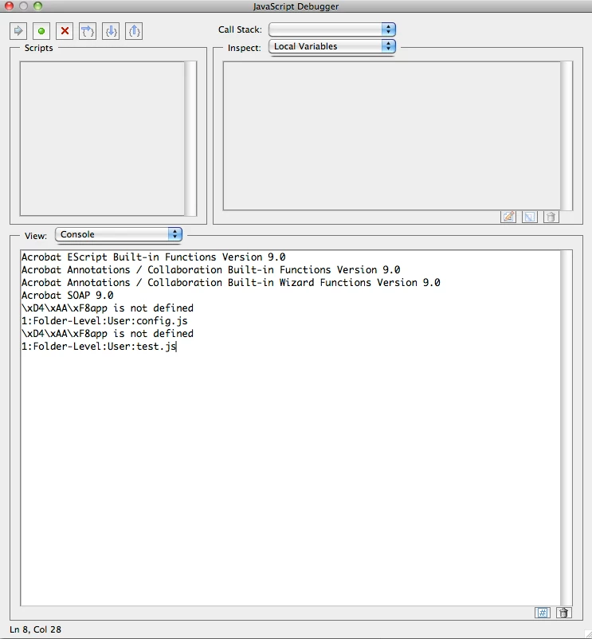Click the Scripts list vertical scrollbar
The height and width of the screenshot is (639, 592).
coord(190,139)
